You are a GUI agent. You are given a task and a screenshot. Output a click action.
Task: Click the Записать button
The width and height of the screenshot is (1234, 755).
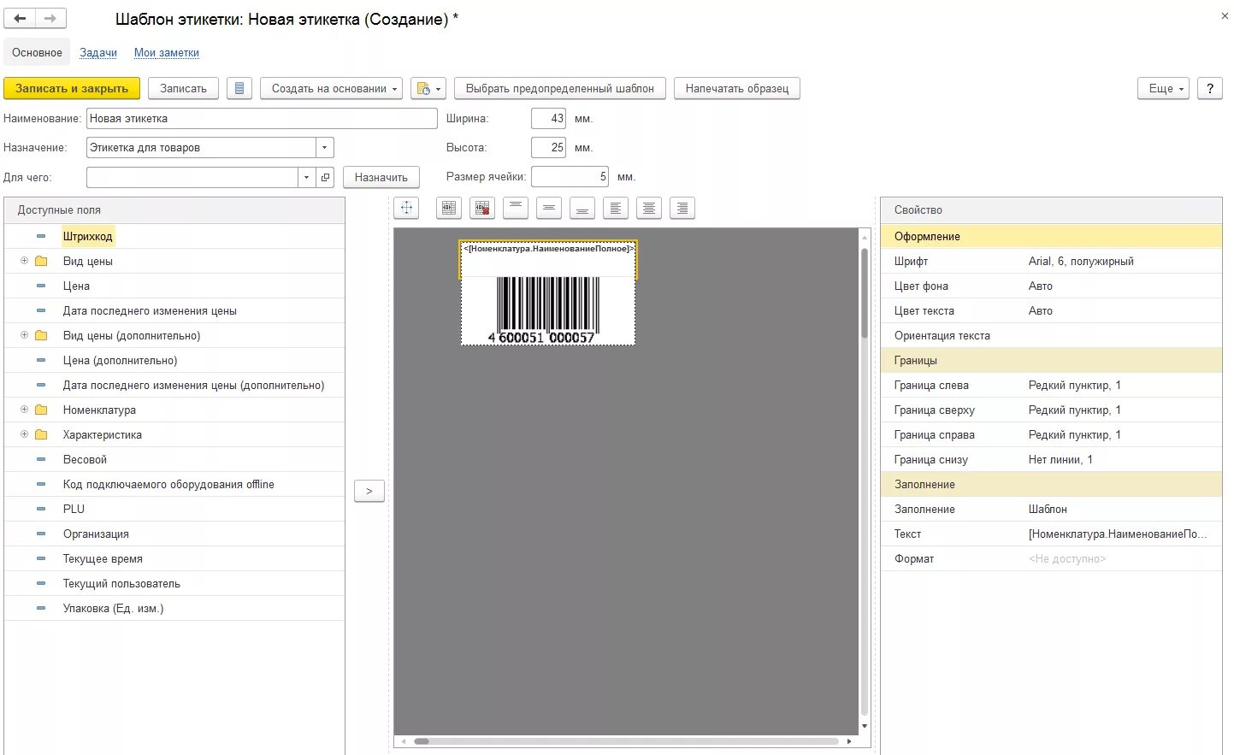[x=183, y=88]
